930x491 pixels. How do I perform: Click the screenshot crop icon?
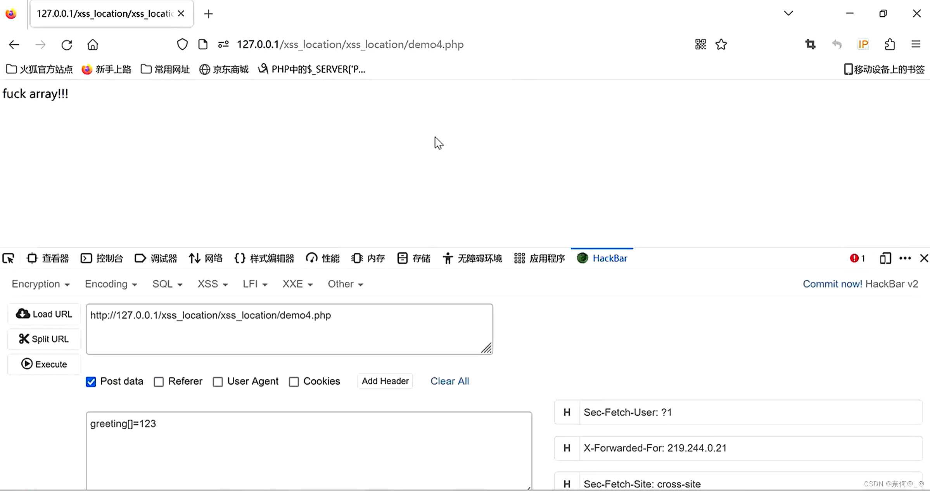[x=810, y=45]
